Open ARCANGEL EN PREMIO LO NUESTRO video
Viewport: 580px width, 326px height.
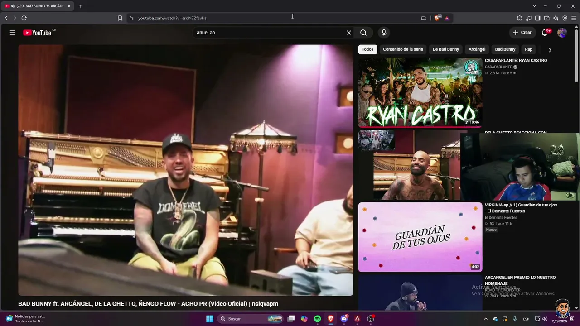pos(520,280)
